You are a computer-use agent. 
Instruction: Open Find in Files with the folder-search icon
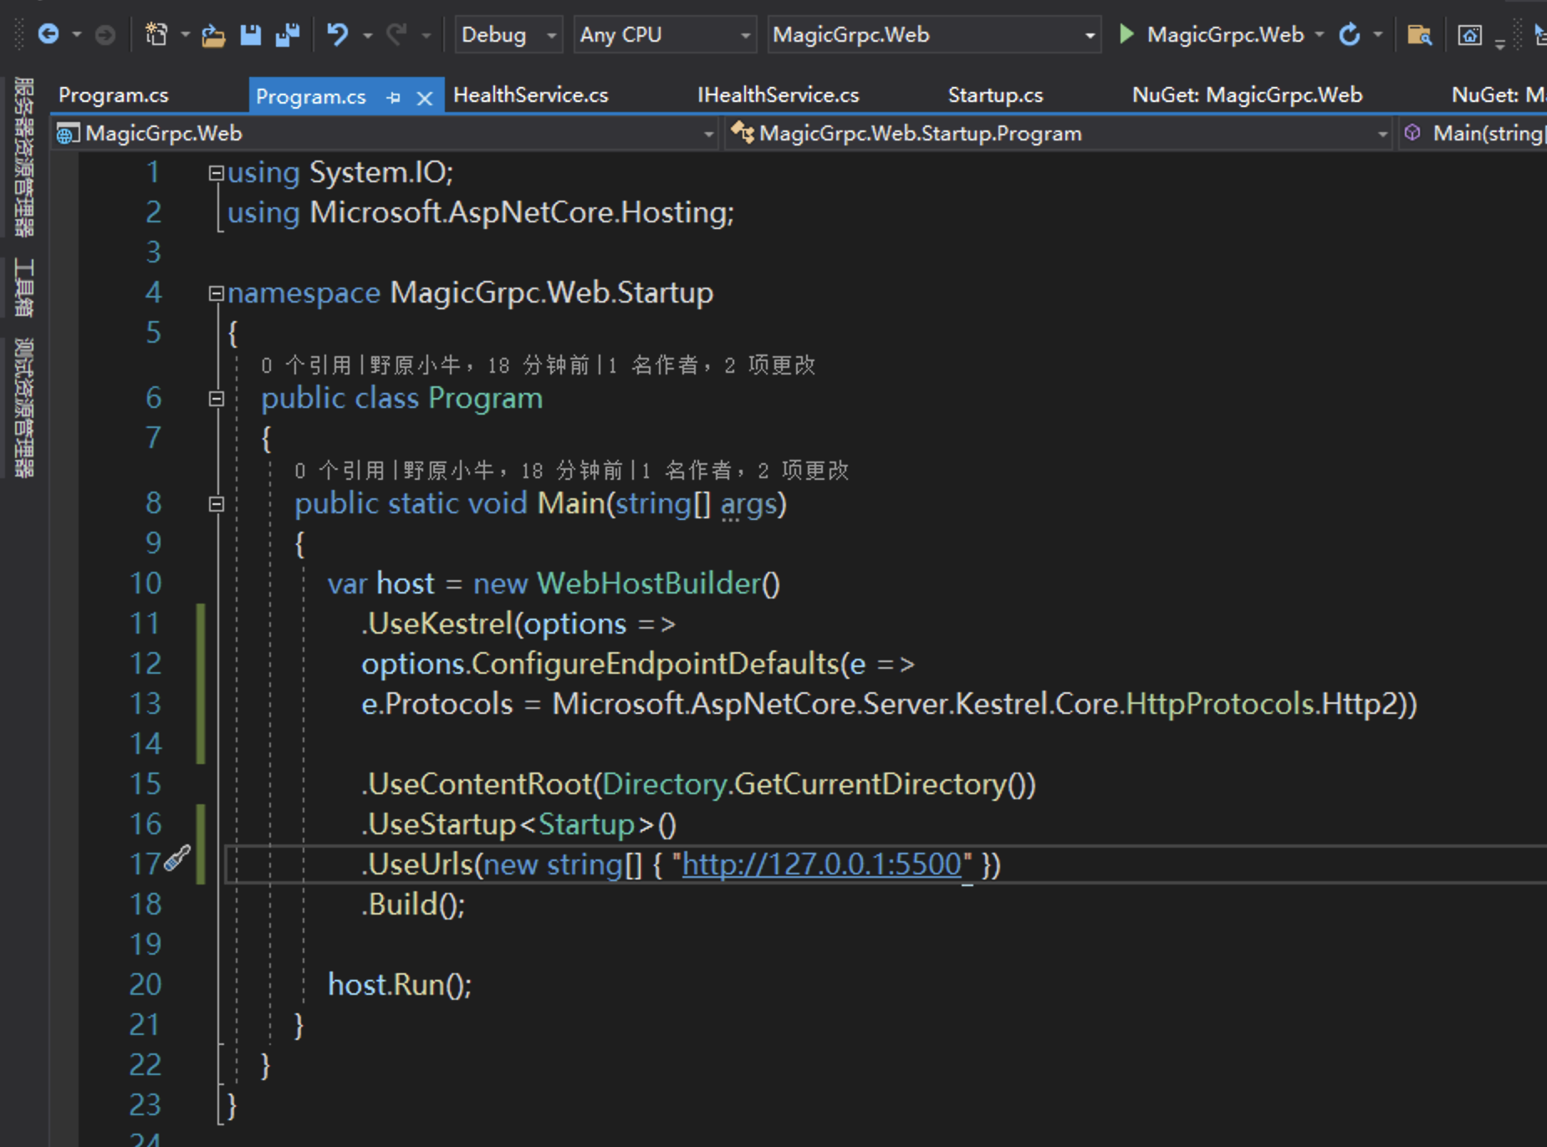click(1420, 34)
